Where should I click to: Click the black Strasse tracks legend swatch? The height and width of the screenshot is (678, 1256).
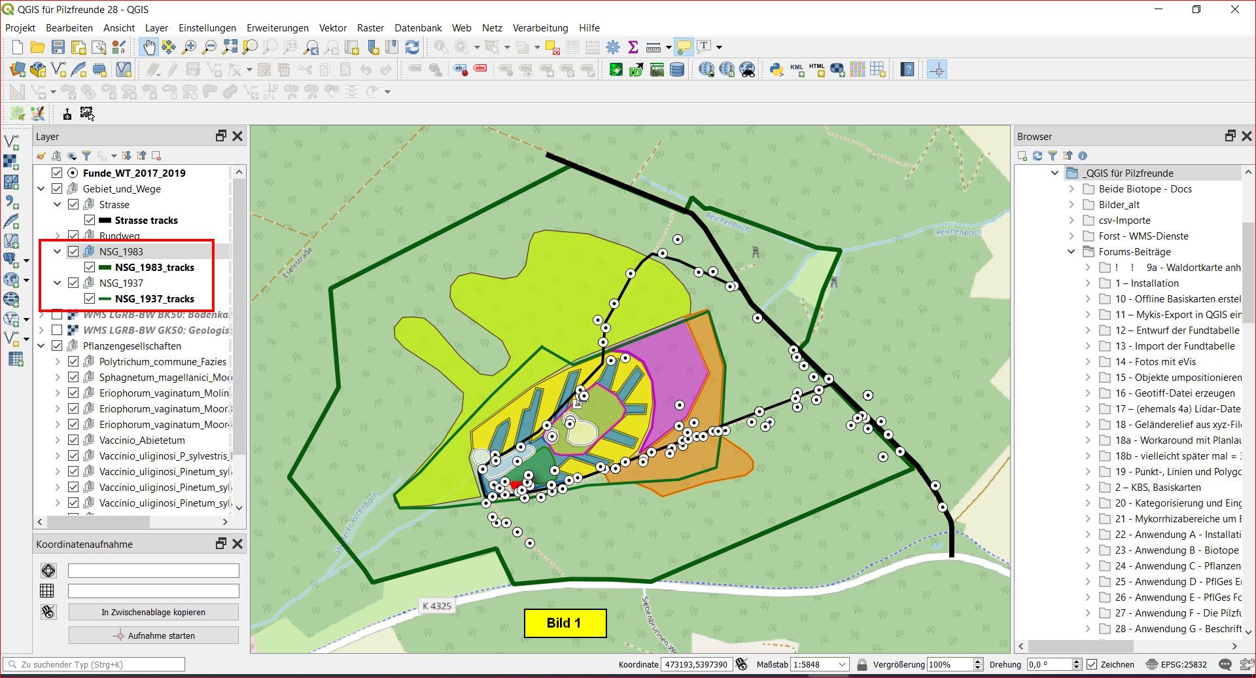(x=105, y=220)
